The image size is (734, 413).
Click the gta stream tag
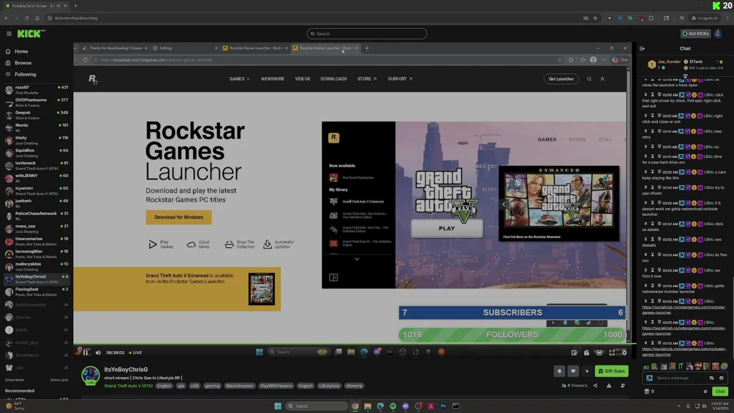coord(181,385)
